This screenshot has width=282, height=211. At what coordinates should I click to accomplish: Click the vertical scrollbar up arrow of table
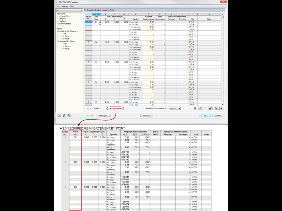pyautogui.click(x=223, y=14)
